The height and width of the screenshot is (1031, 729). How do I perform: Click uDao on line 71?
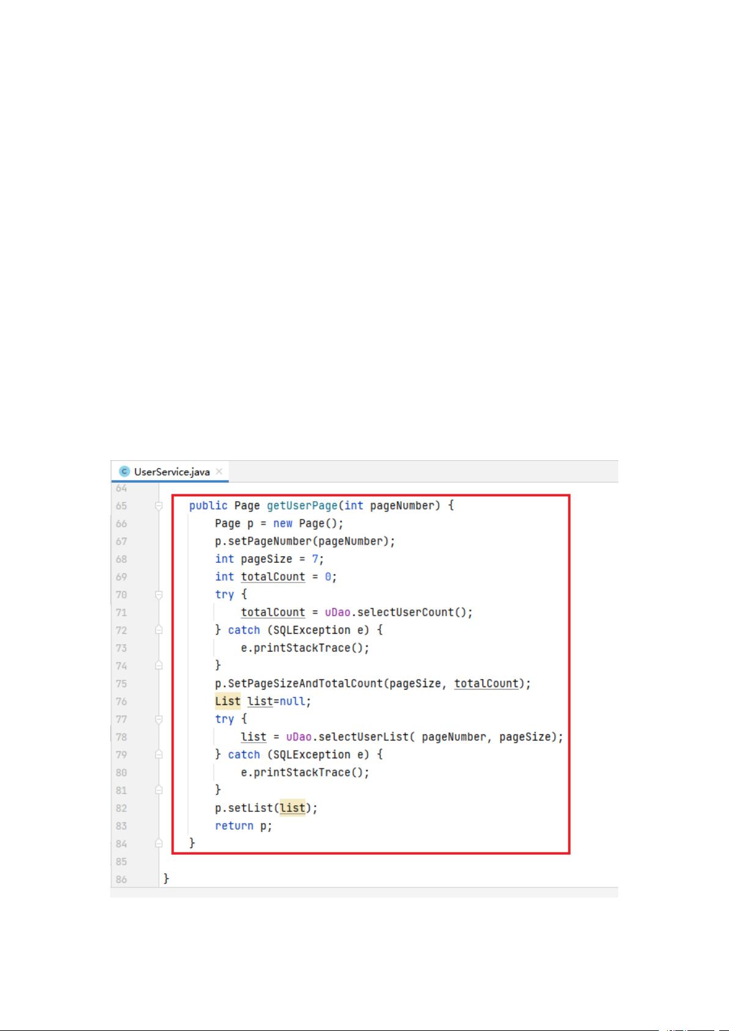(x=338, y=612)
